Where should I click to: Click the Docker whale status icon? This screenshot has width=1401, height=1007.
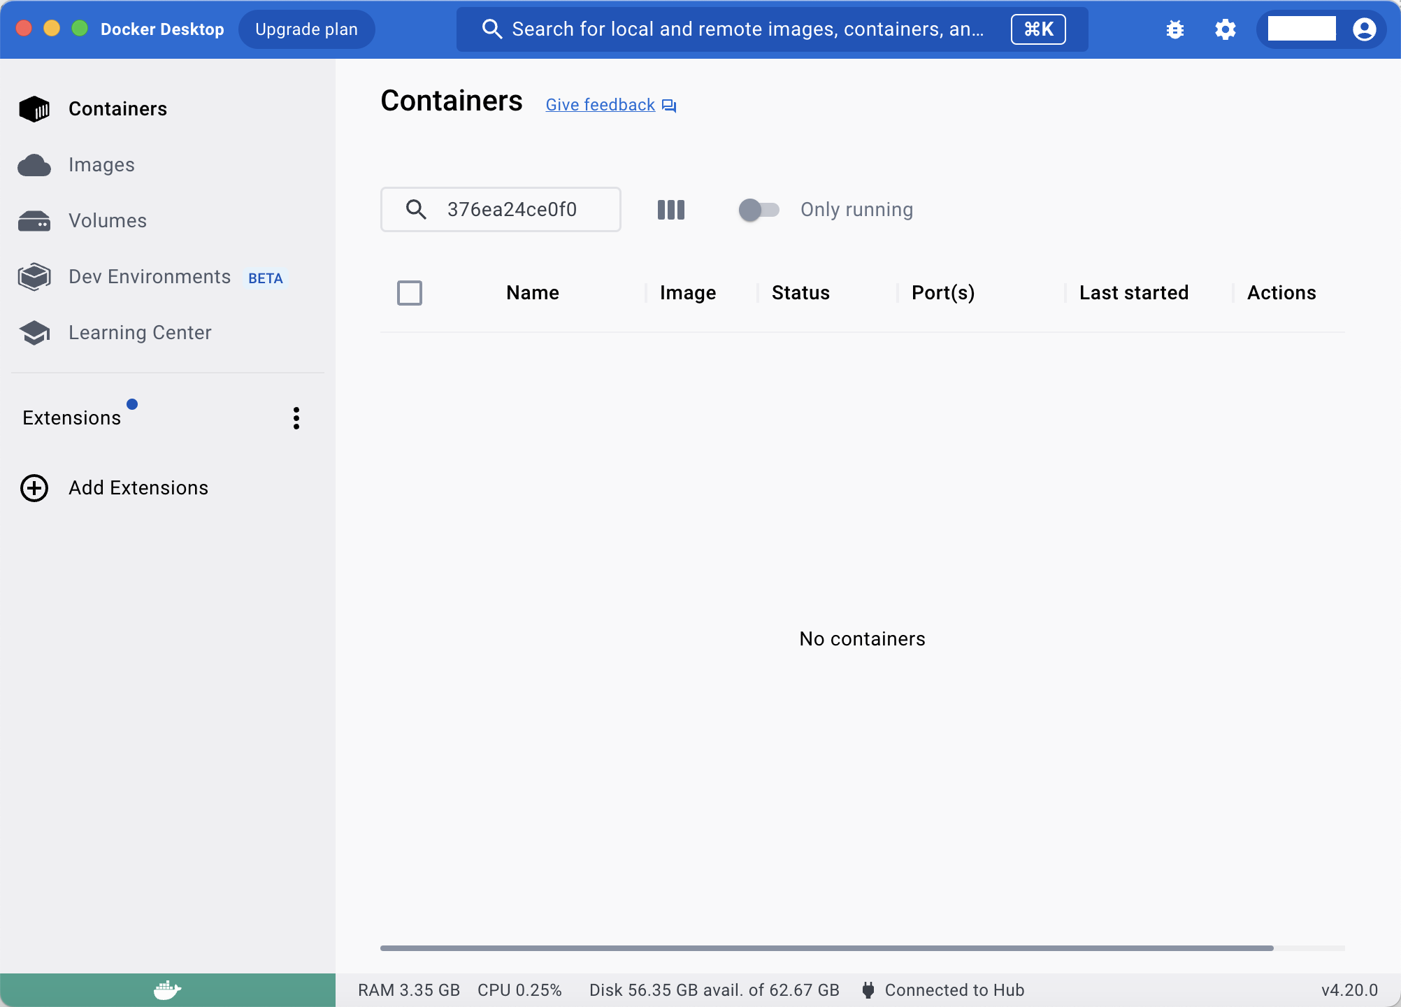168,990
